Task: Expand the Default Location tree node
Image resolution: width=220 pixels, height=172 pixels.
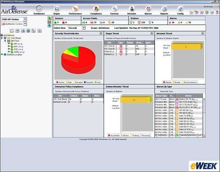Action: [2, 54]
